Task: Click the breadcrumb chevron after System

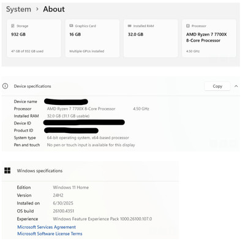Action: (37, 9)
